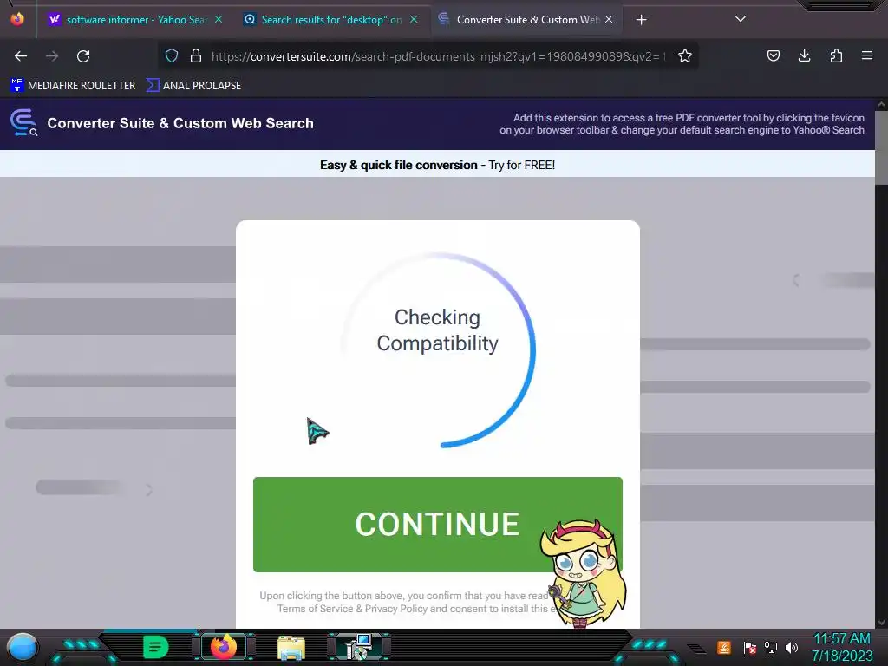
Task: Click the scrollbar up arrow
Action: [x=881, y=104]
